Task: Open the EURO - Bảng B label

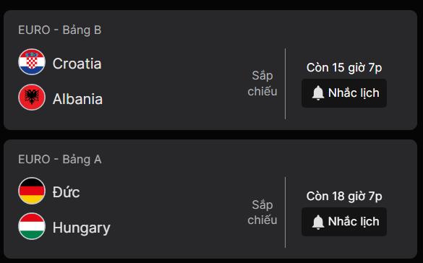Action: (59, 30)
